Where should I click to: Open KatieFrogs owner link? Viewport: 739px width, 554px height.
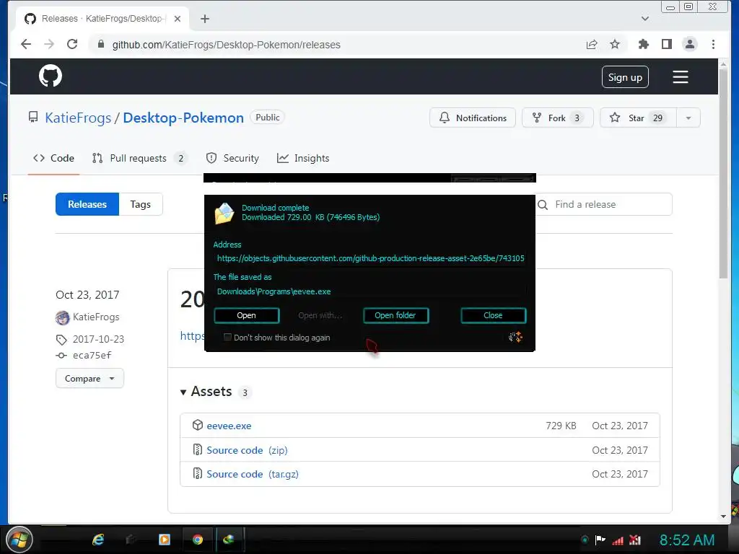(78, 118)
